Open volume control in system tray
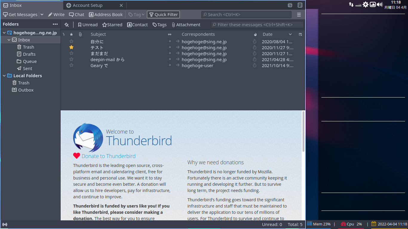The height and width of the screenshot is (229, 408). (x=380, y=4)
